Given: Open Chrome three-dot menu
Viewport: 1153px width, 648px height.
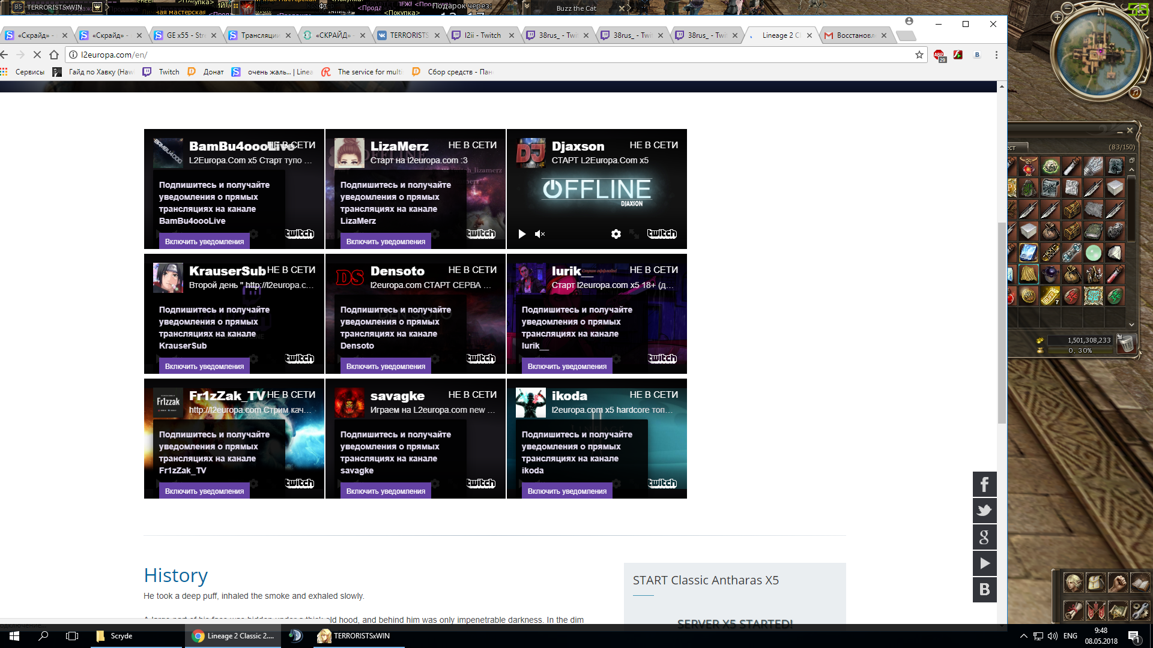Looking at the screenshot, I should click(996, 55).
